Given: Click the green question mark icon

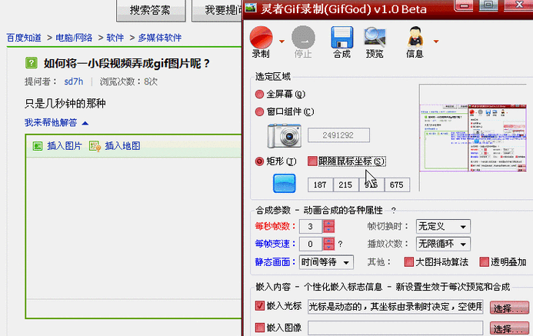Looking at the screenshot, I should (32, 63).
